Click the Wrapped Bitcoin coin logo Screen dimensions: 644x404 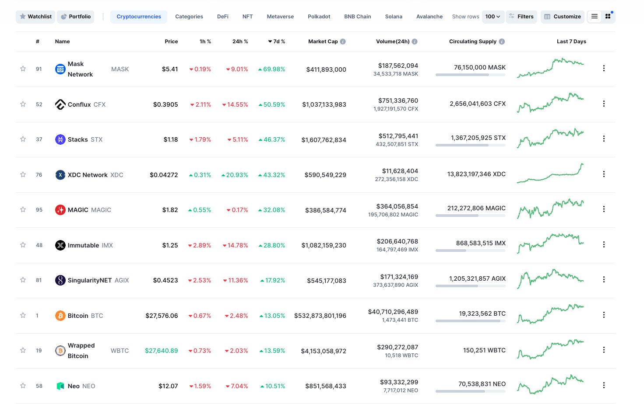(60, 351)
